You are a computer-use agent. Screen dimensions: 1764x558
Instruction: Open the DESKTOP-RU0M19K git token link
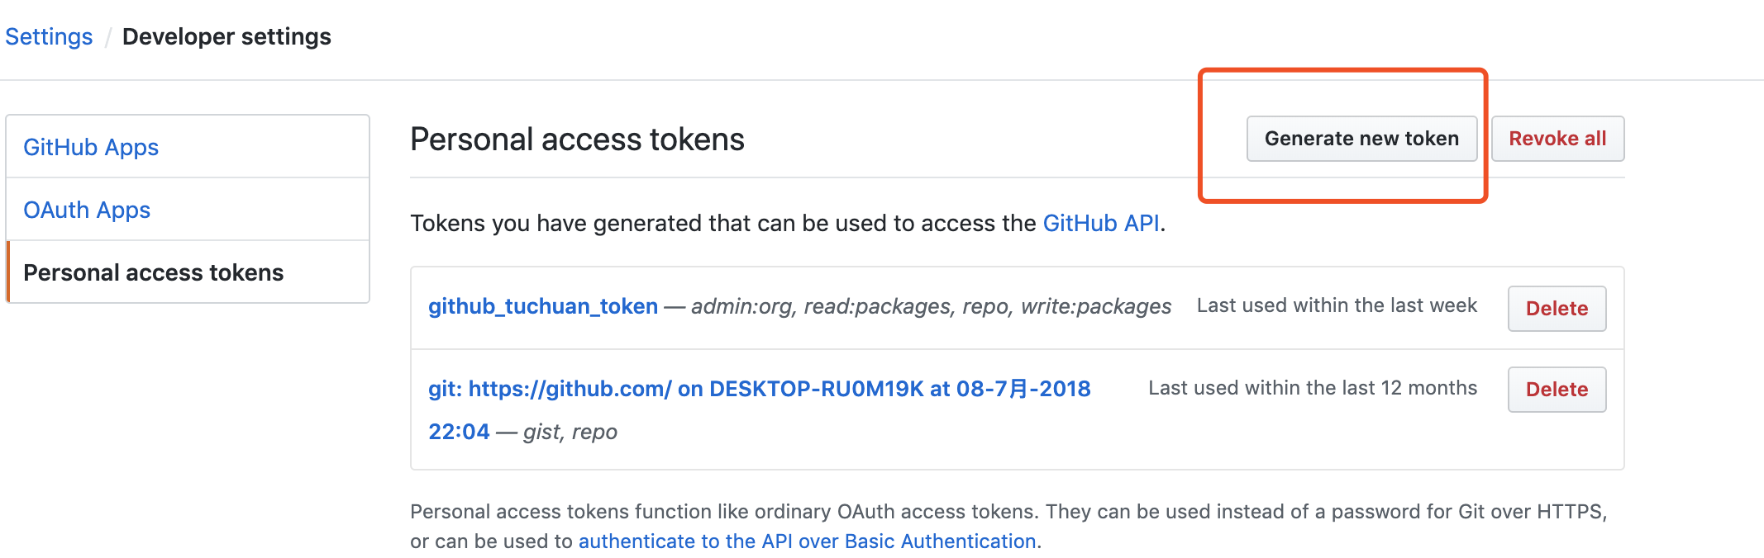759,389
